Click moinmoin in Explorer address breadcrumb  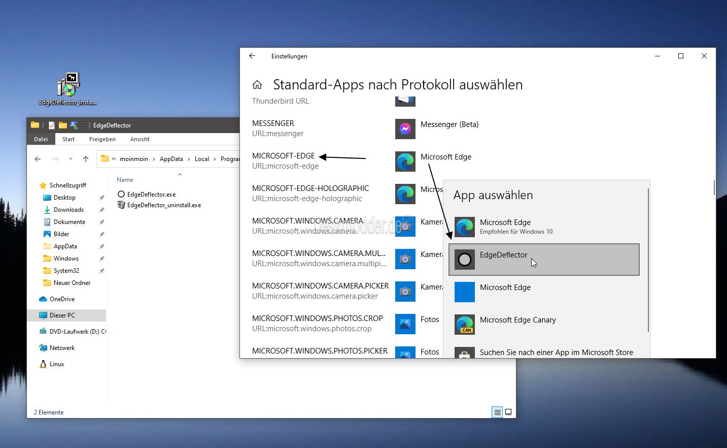134,159
